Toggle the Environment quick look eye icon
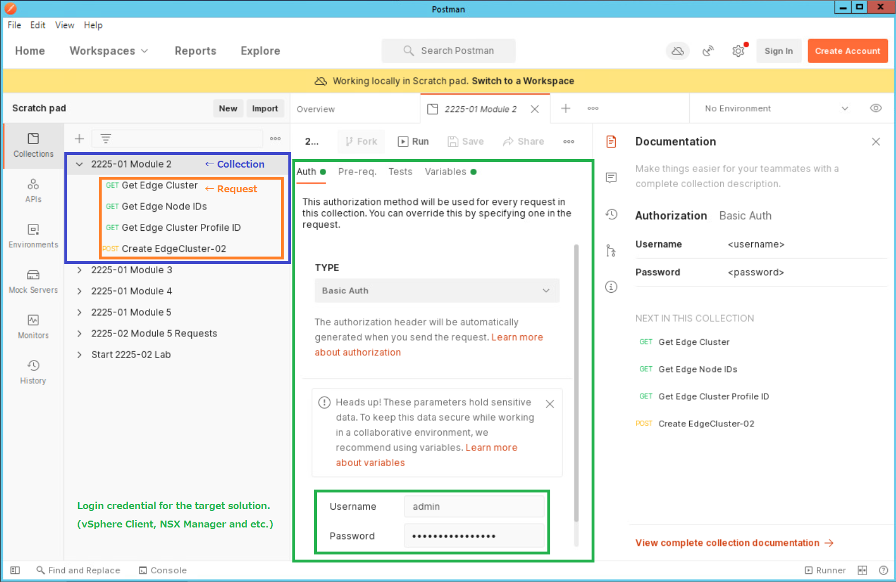Screen dimensions: 896x582 pos(876,108)
